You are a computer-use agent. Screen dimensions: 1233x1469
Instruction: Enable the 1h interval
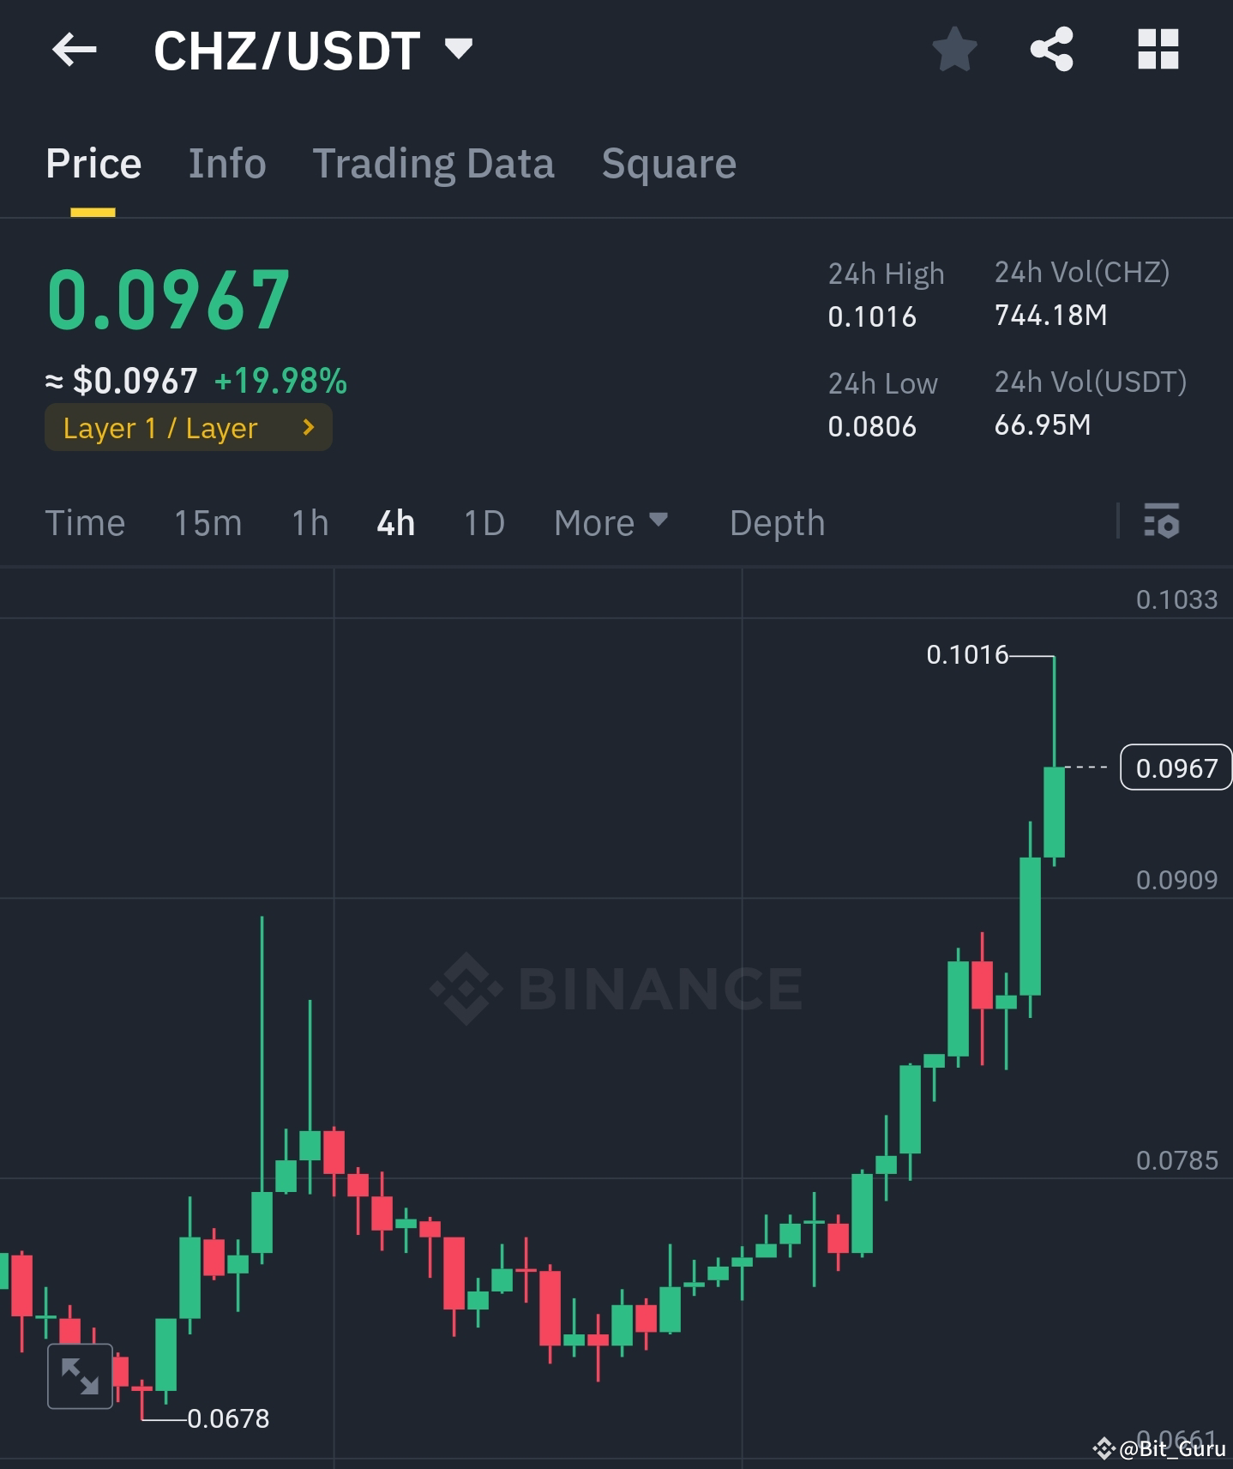pos(309,522)
